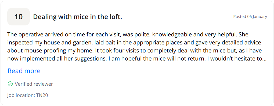Viewport: 274px width, 106px height.
Task: Click the Posted 06 January date
Action: [x=250, y=17]
